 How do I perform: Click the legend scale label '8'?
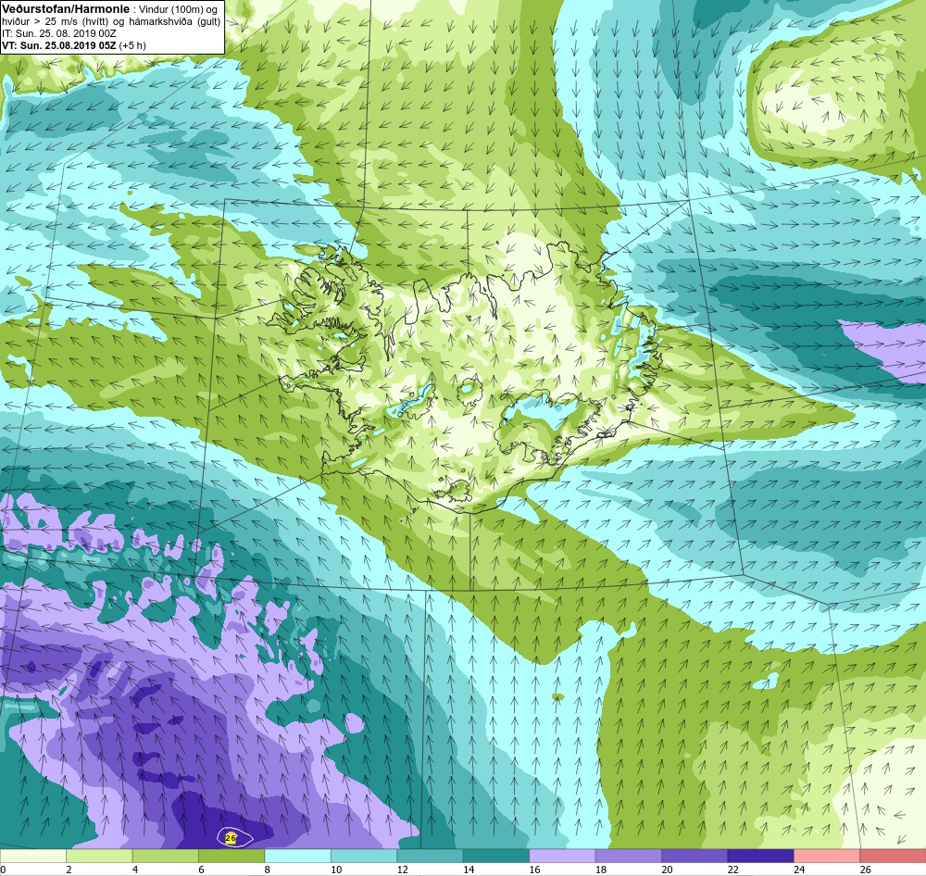click(268, 870)
